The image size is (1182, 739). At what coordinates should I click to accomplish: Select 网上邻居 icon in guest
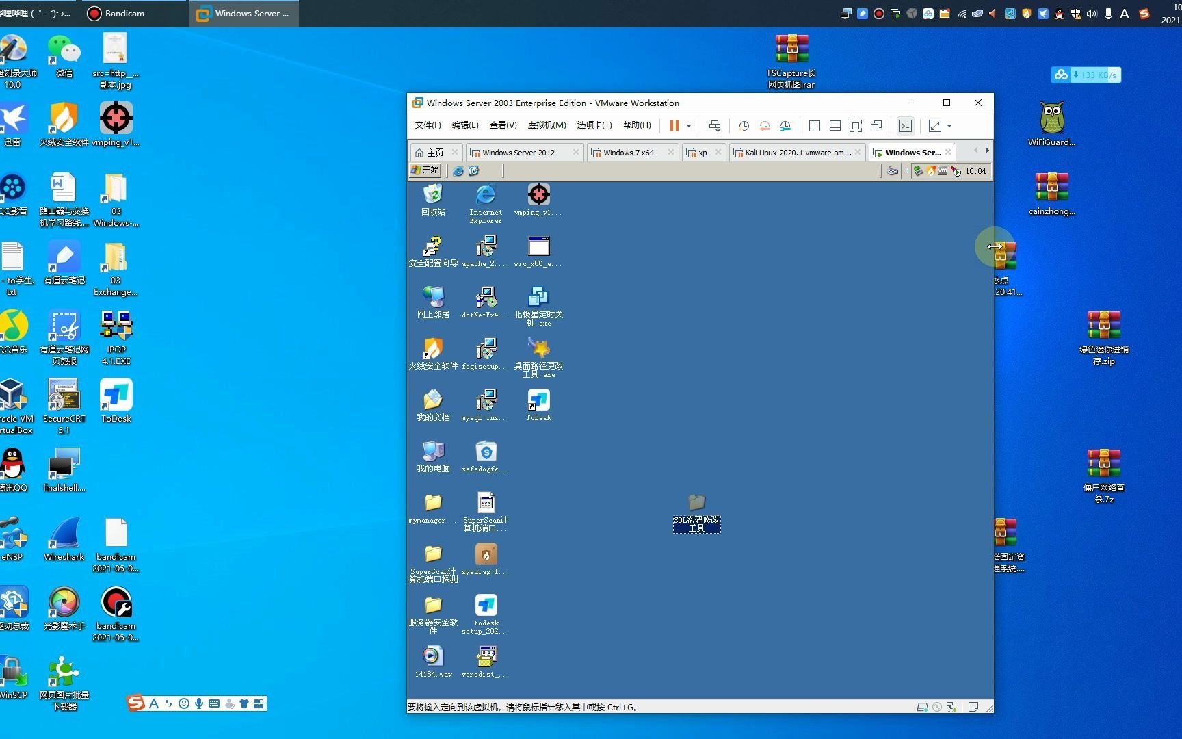click(433, 302)
